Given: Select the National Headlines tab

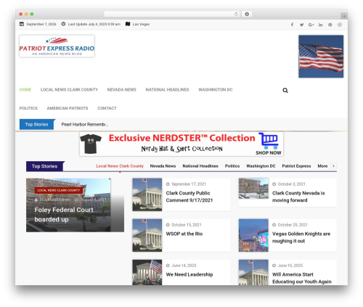Looking at the screenshot, I should point(200,166).
